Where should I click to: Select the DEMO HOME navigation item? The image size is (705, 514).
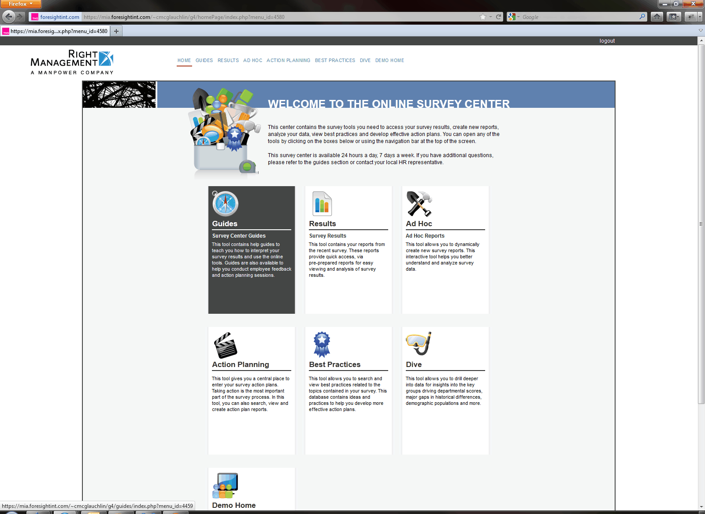390,60
